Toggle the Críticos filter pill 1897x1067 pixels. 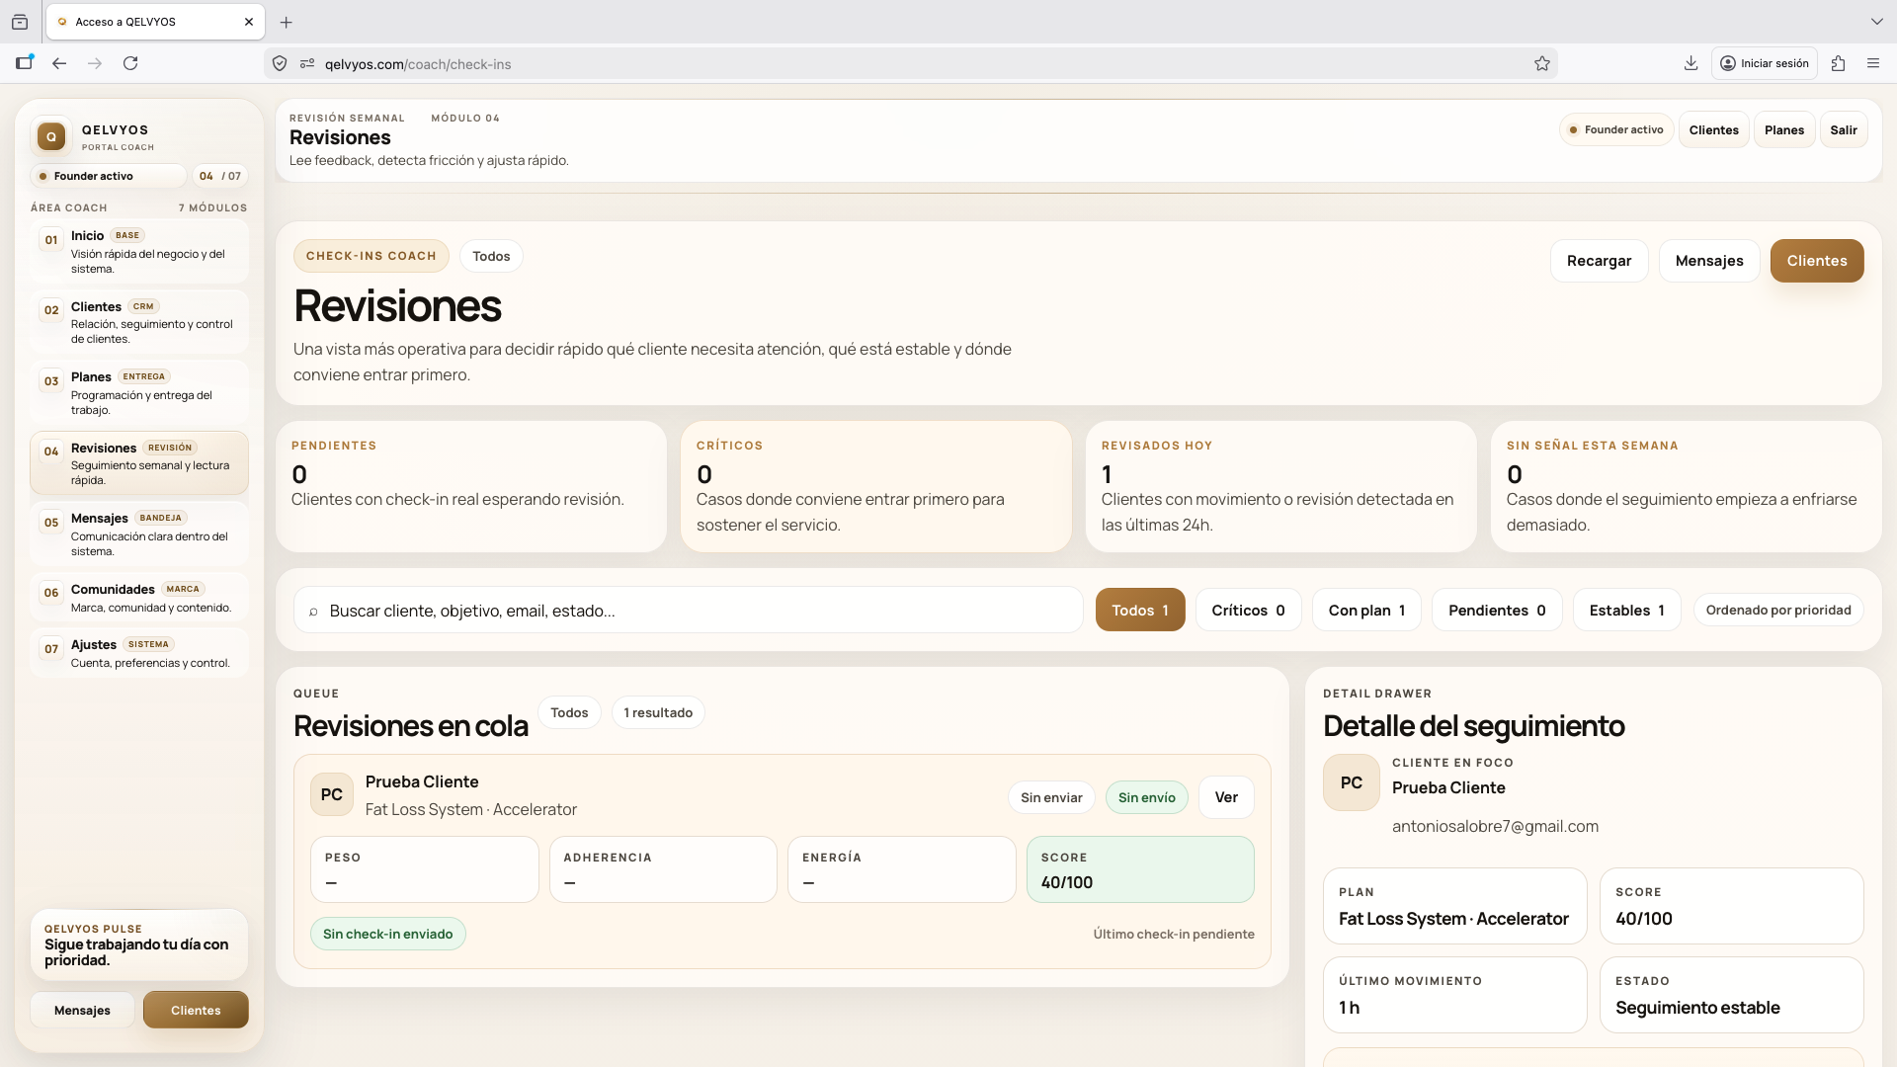click(x=1248, y=610)
